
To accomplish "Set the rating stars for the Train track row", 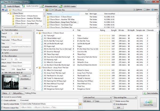I will click(105, 35).
